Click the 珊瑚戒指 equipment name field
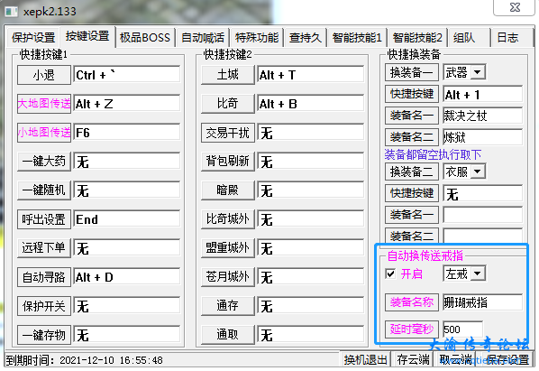The height and width of the screenshot is (371, 539). point(483,302)
